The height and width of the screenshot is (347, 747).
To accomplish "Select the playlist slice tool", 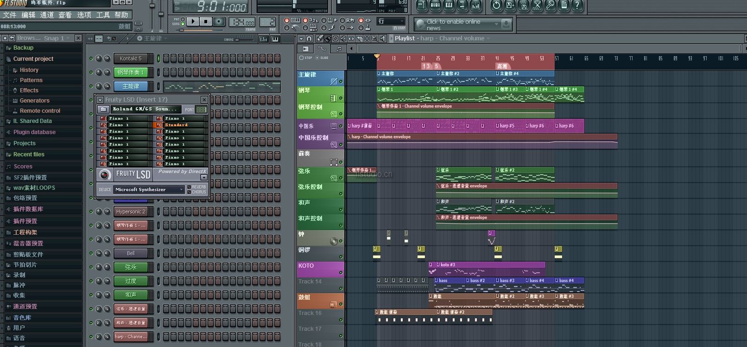I will (359, 39).
